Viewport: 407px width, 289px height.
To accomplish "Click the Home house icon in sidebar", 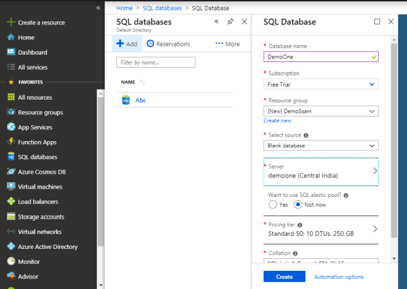I will (x=11, y=37).
